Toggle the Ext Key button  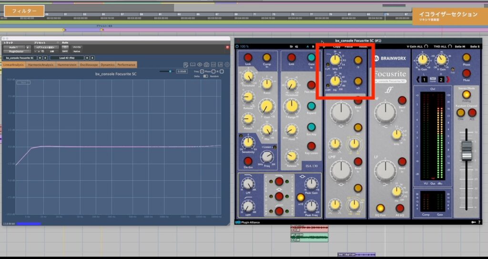(x=311, y=127)
